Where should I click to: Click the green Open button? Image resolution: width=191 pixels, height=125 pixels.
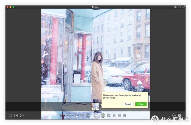[141, 104]
